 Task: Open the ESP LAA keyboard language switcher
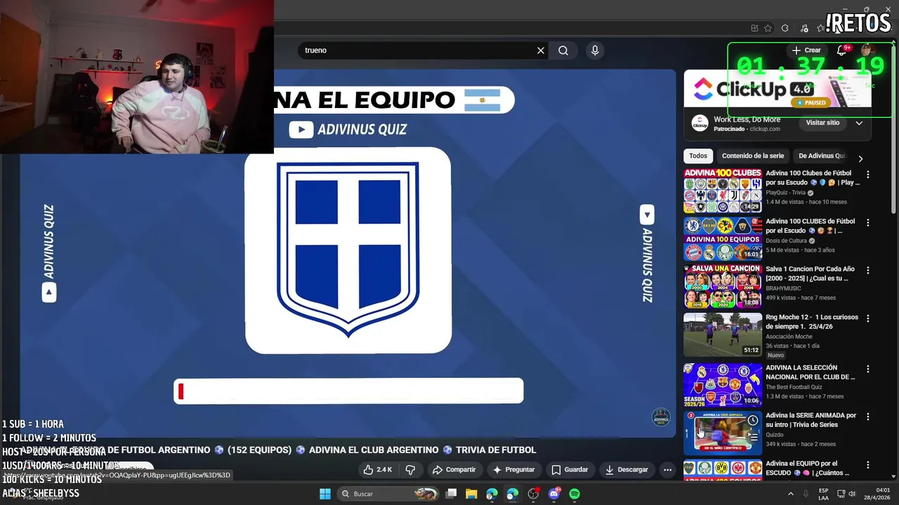point(823,494)
